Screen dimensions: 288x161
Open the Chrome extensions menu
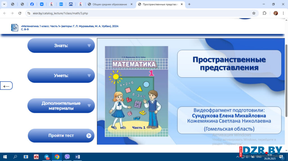click(x=264, y=13)
